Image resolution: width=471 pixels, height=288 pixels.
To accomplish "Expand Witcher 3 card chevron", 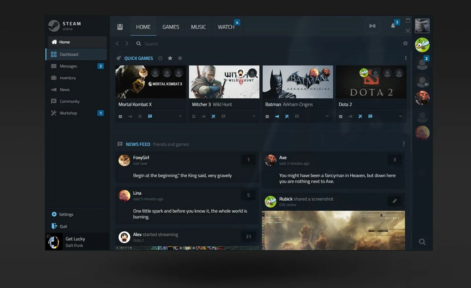I will pyautogui.click(x=254, y=116).
